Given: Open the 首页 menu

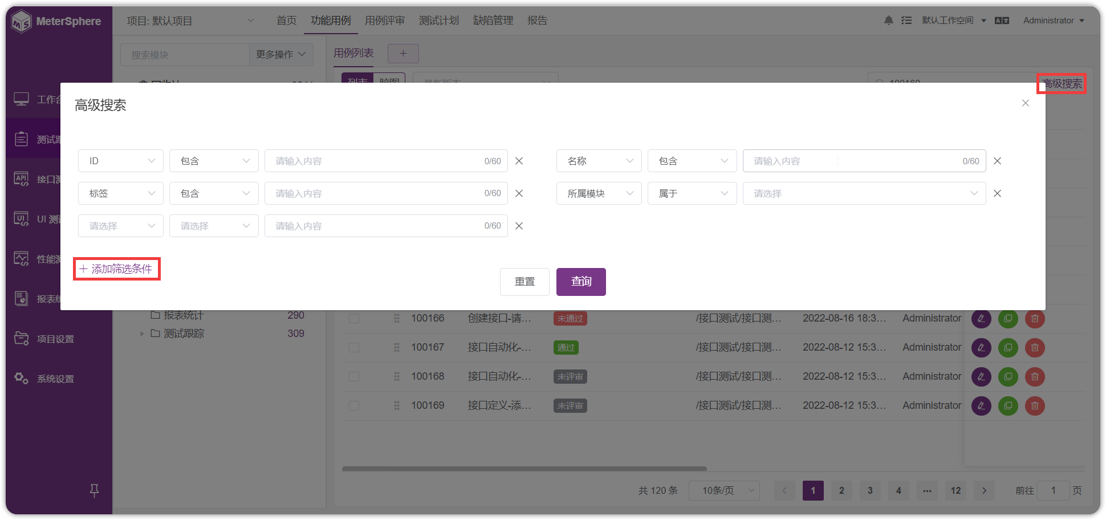Looking at the screenshot, I should point(286,21).
